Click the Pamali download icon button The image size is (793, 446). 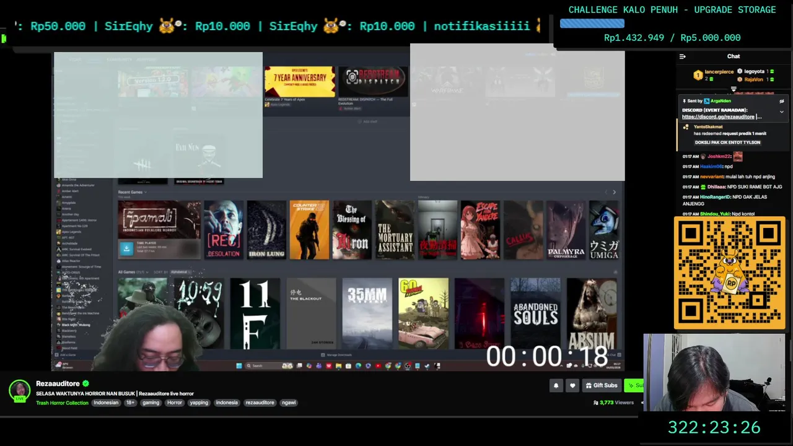tap(127, 248)
